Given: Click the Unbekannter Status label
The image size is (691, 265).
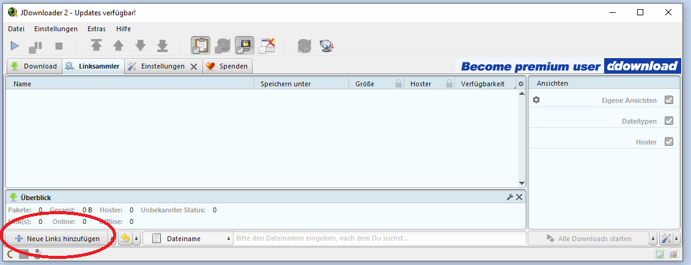Looking at the screenshot, I should pos(173,210).
